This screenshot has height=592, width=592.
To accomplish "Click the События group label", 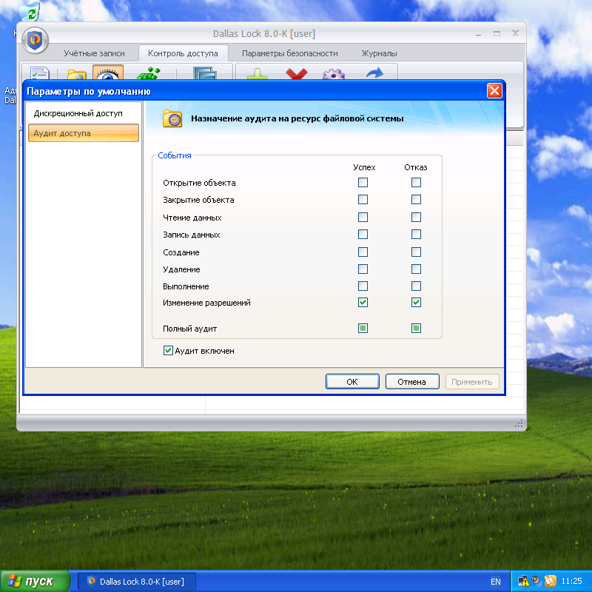I will [x=175, y=155].
